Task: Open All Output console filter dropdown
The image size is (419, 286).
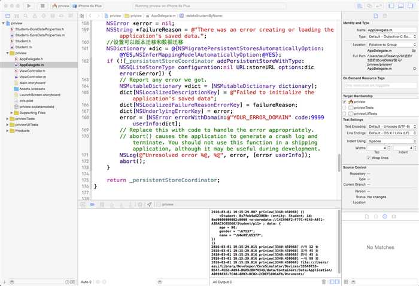Action: pyautogui.click(x=222, y=282)
